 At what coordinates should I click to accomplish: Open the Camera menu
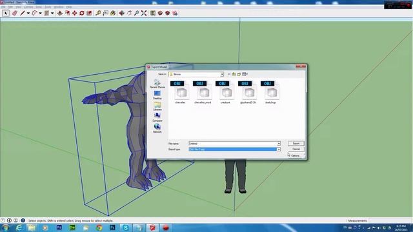pos(28,7)
